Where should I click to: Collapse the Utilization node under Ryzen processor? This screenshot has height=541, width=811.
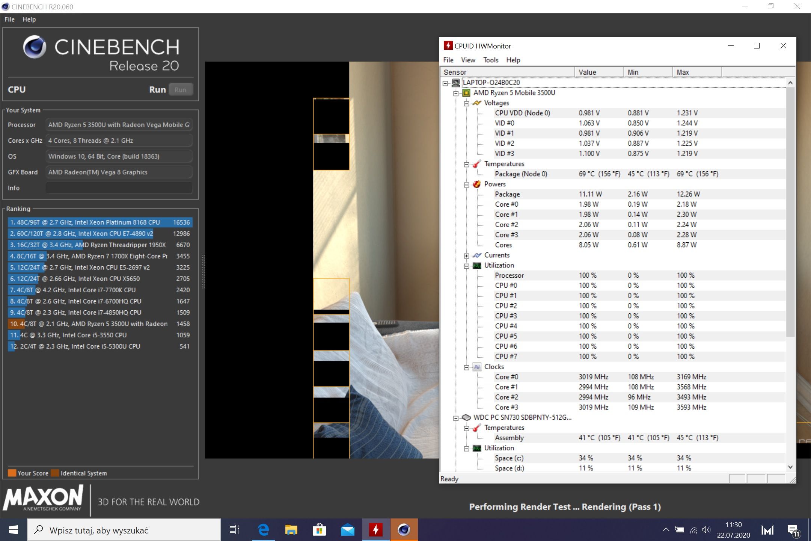(466, 266)
